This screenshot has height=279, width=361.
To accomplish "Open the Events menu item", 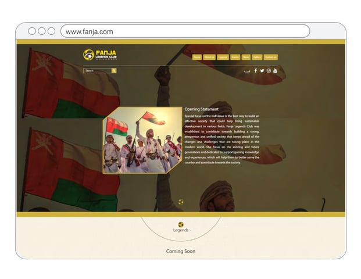I will coord(235,57).
